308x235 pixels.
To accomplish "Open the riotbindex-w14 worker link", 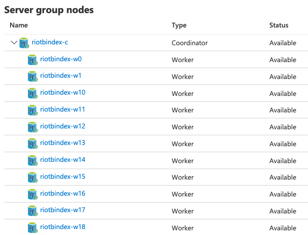I will click(63, 159).
